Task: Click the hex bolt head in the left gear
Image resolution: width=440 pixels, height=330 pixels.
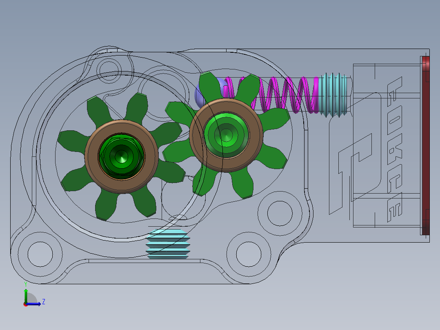Action: coord(122,157)
